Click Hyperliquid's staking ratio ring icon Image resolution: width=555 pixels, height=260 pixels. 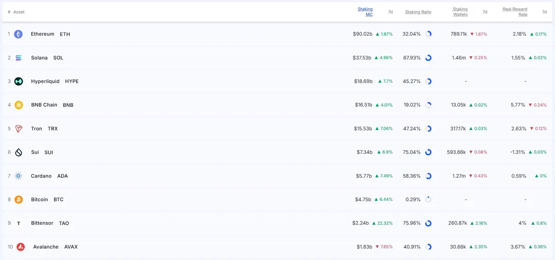point(428,81)
